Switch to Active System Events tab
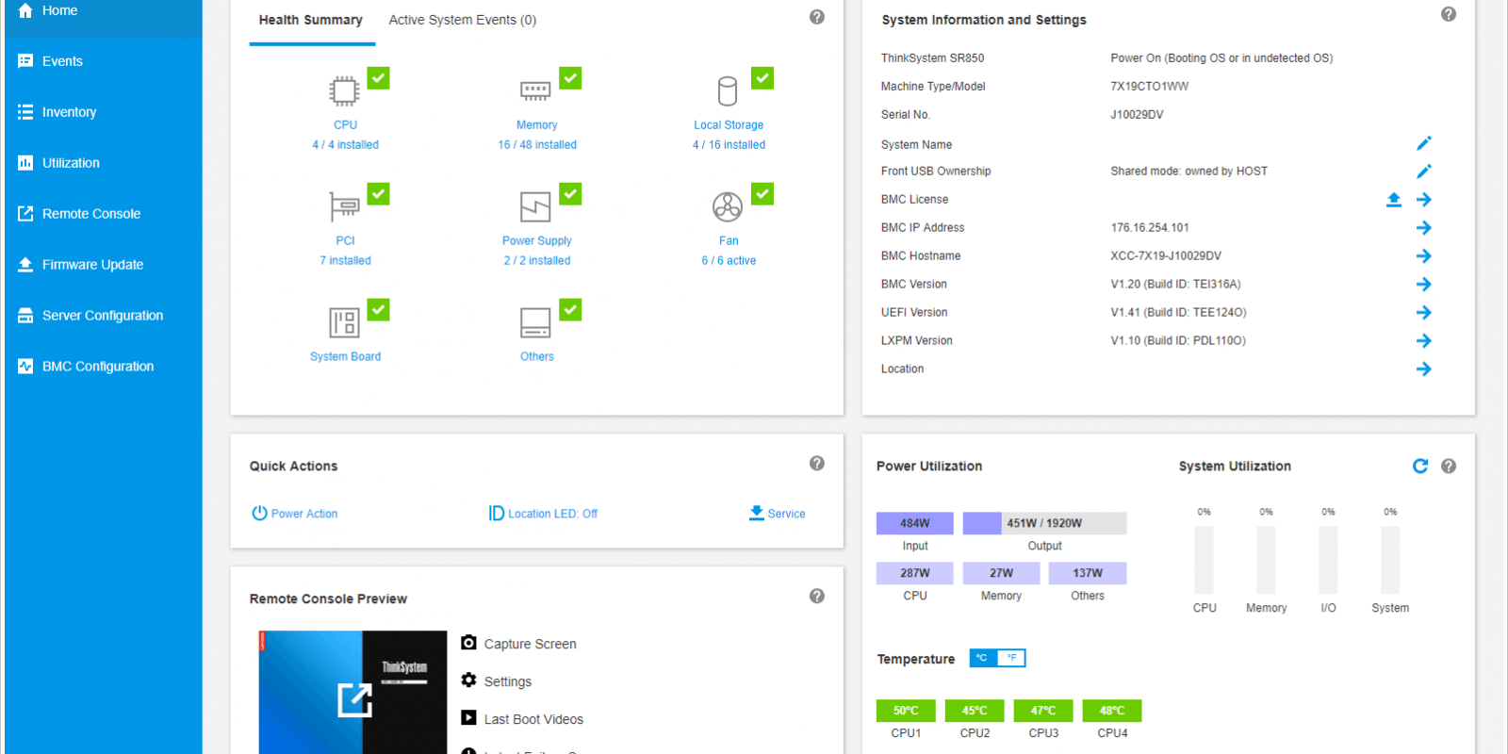This screenshot has width=1508, height=754. pos(463,20)
